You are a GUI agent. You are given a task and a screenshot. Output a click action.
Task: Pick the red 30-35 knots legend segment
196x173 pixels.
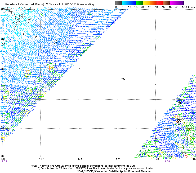pos(160,3)
